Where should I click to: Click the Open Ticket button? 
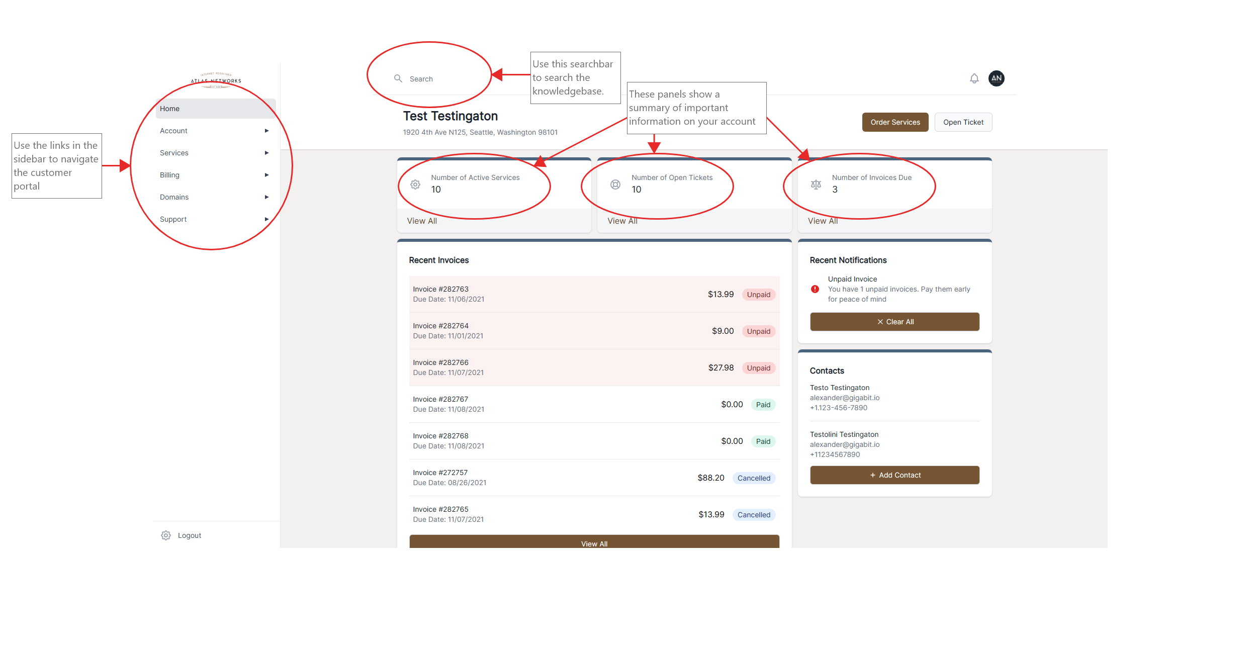(x=963, y=122)
